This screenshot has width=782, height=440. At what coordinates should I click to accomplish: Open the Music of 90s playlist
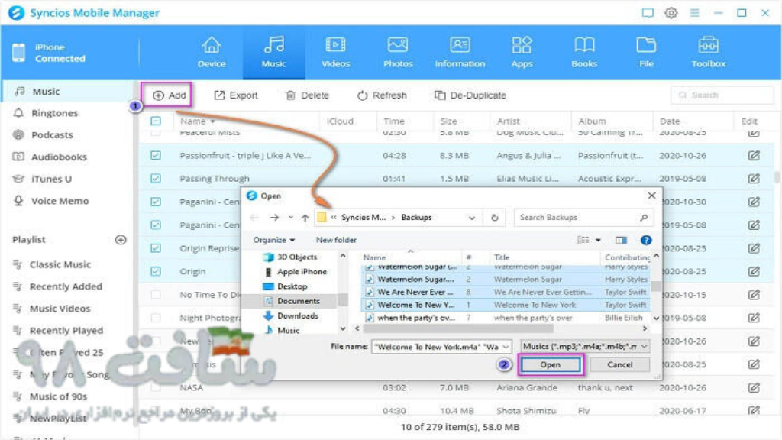[58, 396]
